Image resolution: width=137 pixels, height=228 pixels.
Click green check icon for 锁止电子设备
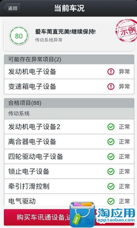[x=111, y=172]
